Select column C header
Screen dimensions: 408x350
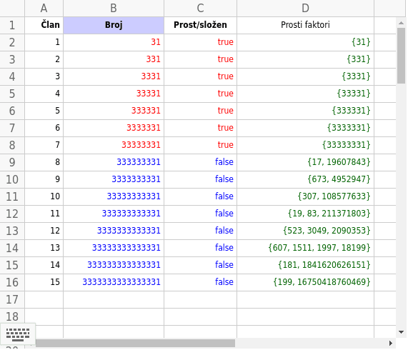(x=200, y=9)
